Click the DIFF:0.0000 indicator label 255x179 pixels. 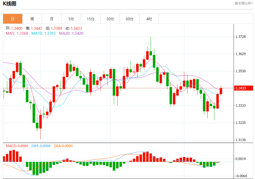pos(41,146)
